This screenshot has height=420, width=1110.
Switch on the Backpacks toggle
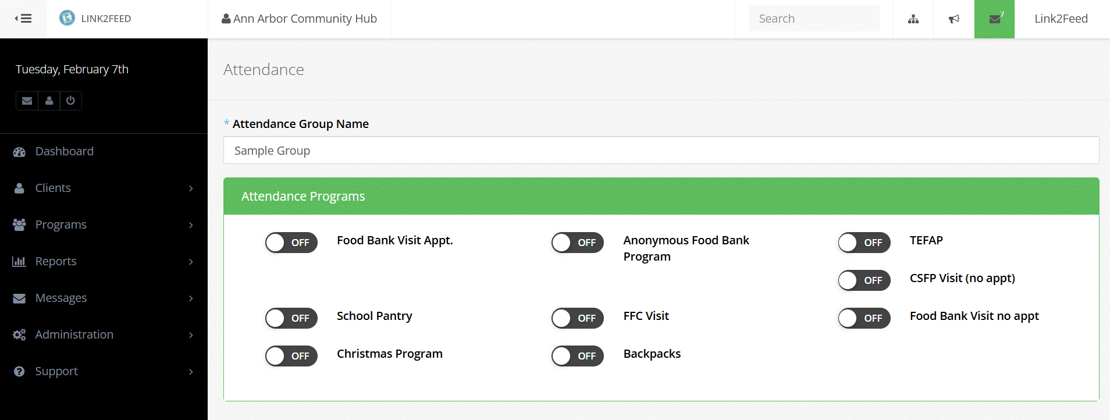577,356
